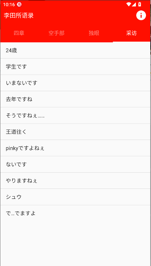Switch to the 独眼 tab
Screen dimensions: 151x266
94,33
